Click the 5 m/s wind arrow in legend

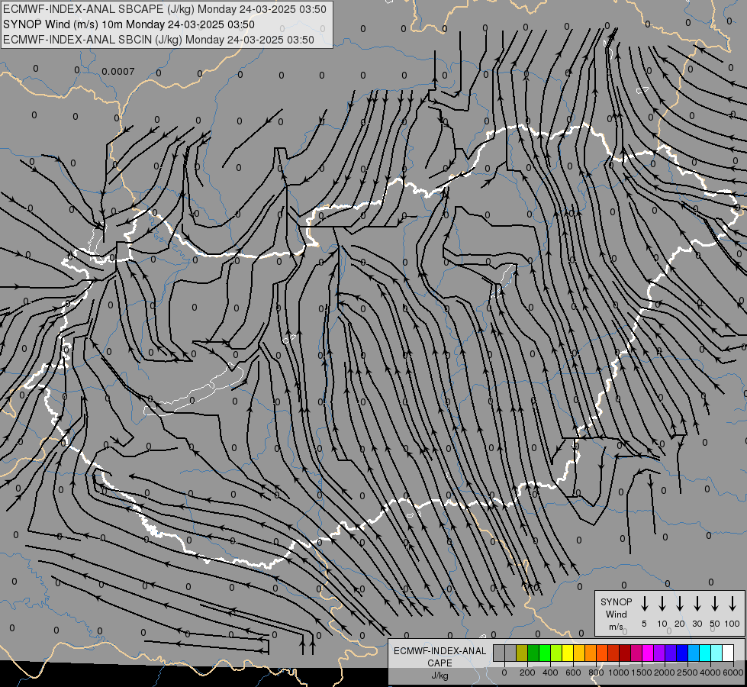coord(644,604)
